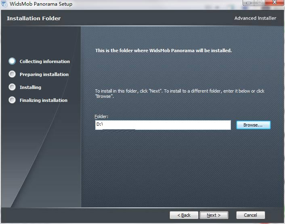Click the WidsMob setup title bar icon
This screenshot has height=224, width=285.
(x=4, y=4)
